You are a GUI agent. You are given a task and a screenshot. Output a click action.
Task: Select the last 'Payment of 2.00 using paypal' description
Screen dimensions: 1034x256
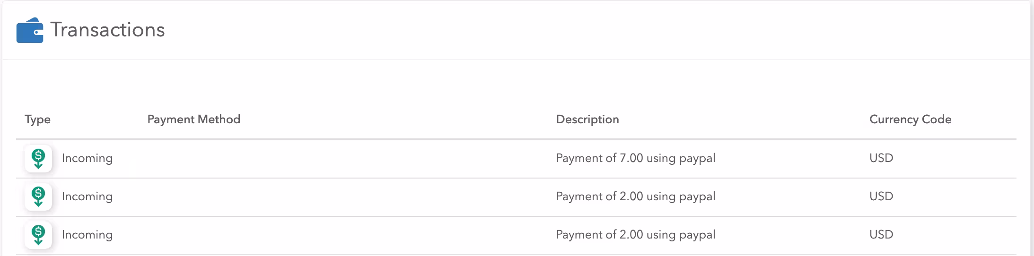pyautogui.click(x=635, y=235)
